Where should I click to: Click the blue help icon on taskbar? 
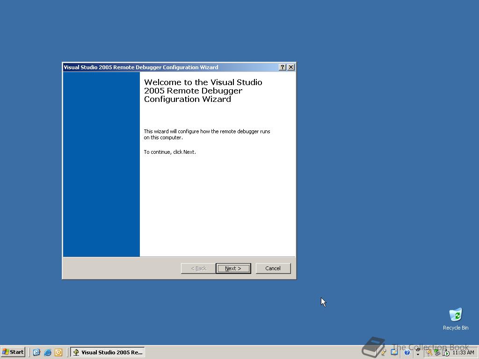(407, 352)
